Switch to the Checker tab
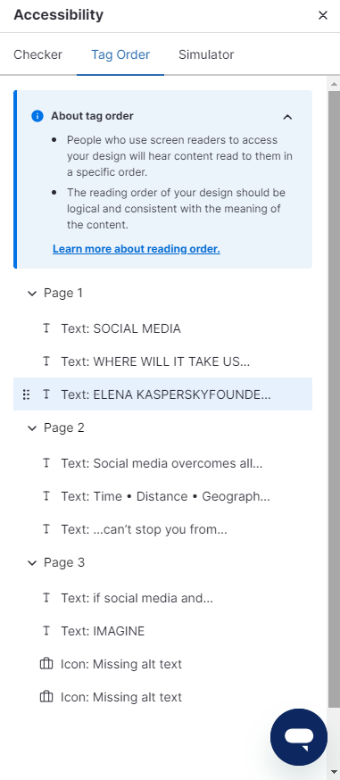 (37, 54)
